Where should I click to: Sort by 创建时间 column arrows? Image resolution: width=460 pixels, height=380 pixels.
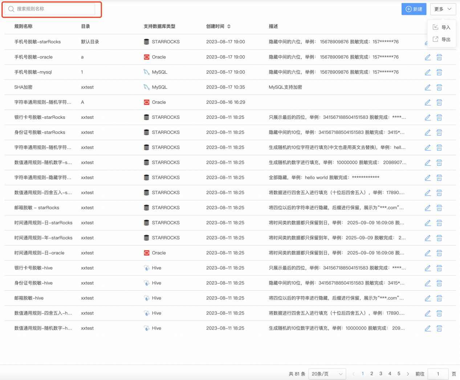[x=229, y=26]
